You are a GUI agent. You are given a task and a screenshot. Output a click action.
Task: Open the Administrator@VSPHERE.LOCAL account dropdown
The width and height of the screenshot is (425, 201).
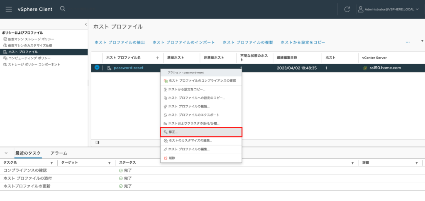click(391, 9)
